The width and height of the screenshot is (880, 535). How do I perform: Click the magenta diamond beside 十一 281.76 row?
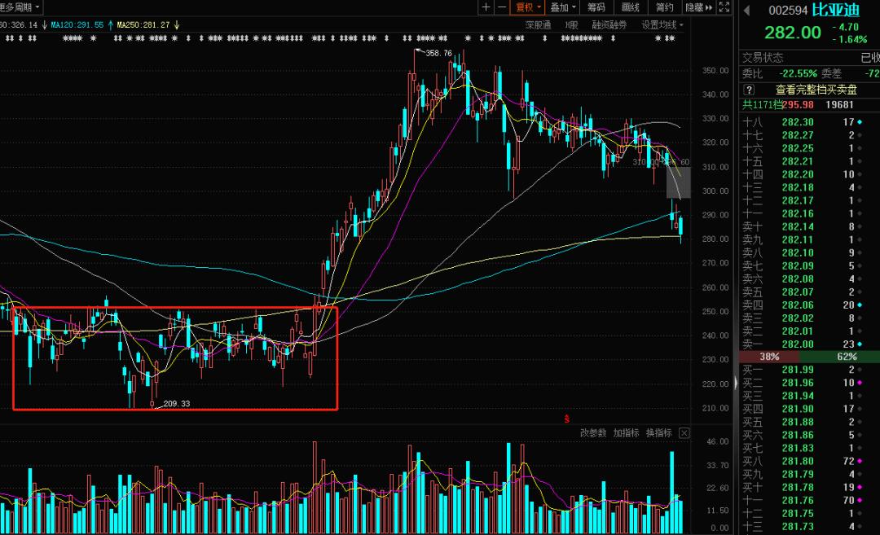(860, 500)
